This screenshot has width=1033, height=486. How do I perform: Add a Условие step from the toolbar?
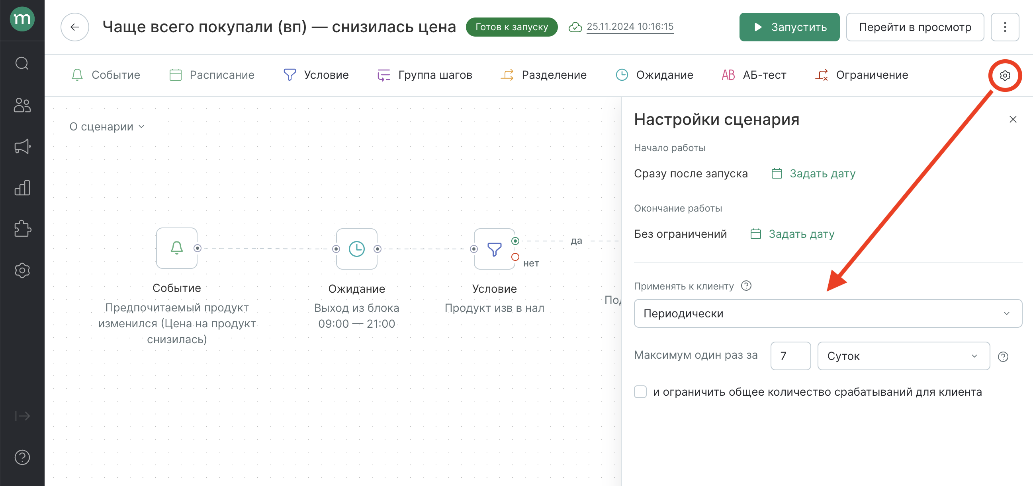pyautogui.click(x=316, y=75)
